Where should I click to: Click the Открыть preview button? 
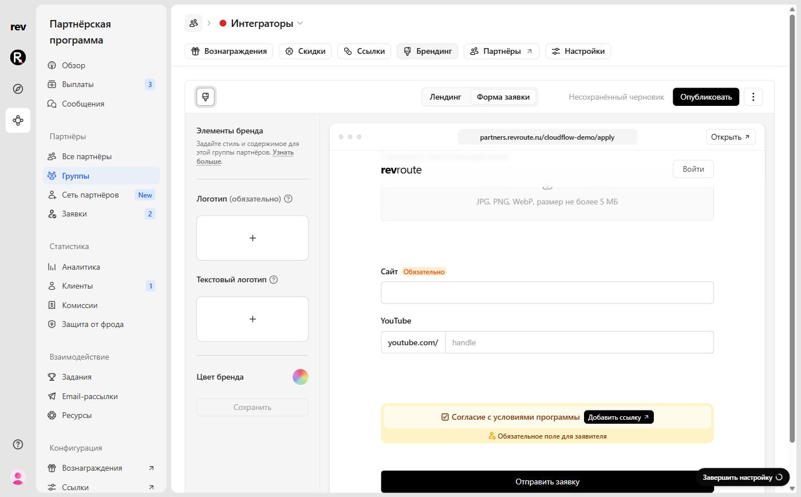point(731,137)
